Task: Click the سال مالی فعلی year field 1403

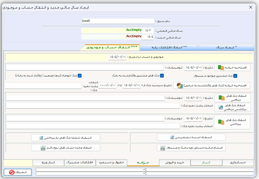Action: (148, 31)
